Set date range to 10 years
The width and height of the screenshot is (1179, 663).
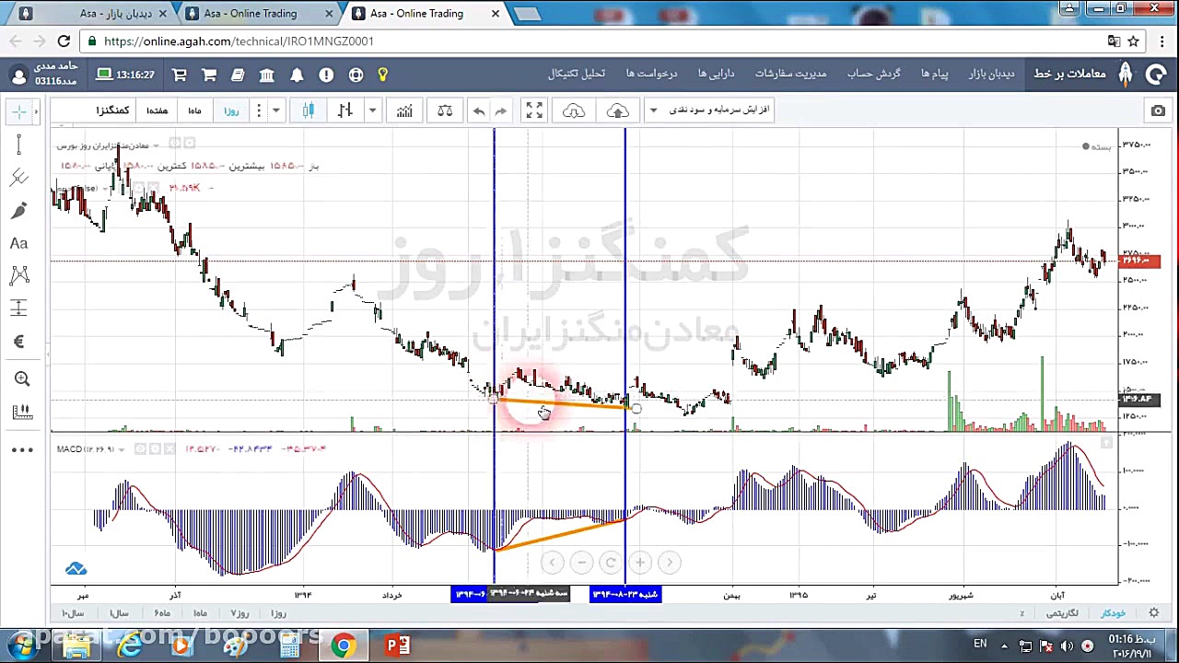73,613
